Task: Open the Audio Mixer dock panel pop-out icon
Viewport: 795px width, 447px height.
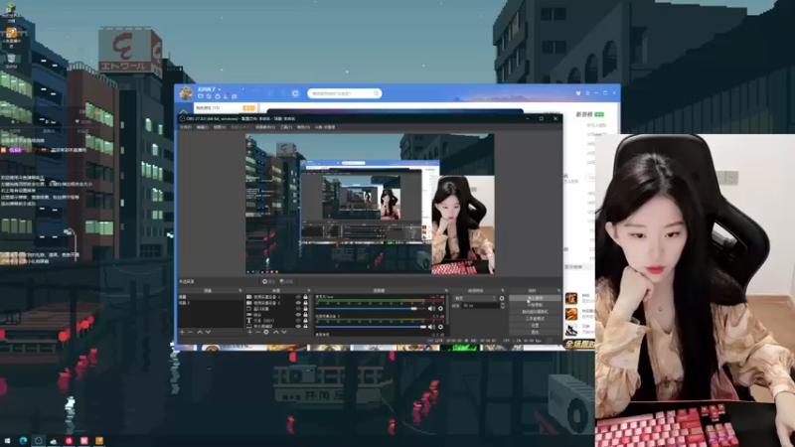Action: pyautogui.click(x=445, y=291)
